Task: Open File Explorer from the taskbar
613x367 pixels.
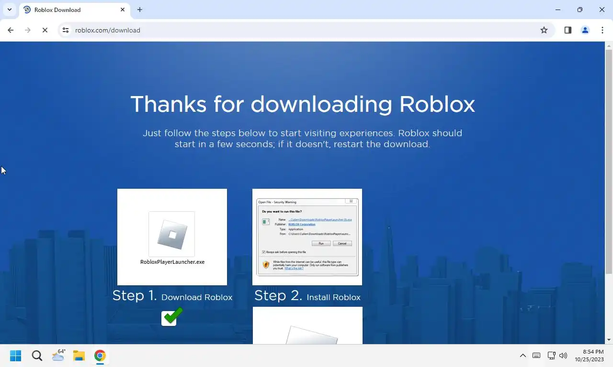Action: tap(79, 356)
